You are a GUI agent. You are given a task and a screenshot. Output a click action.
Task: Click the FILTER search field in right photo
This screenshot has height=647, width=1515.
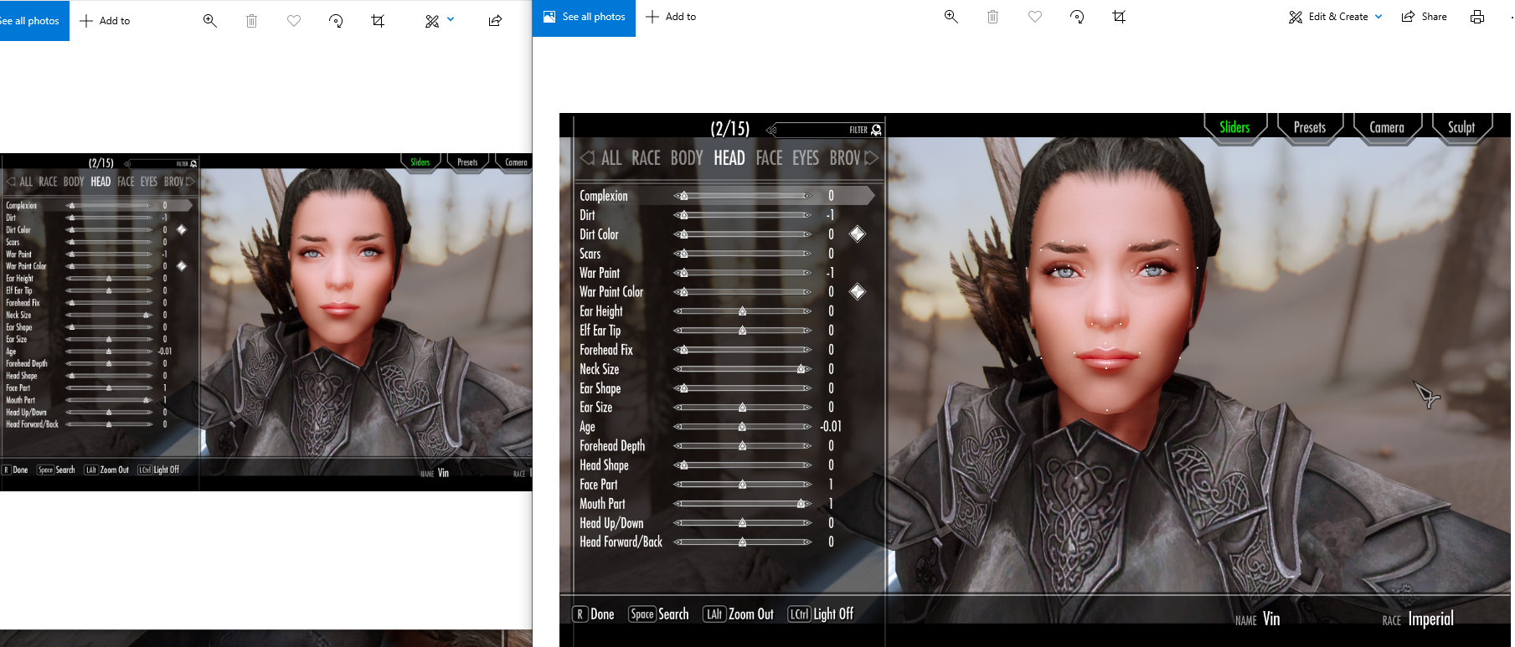click(825, 130)
